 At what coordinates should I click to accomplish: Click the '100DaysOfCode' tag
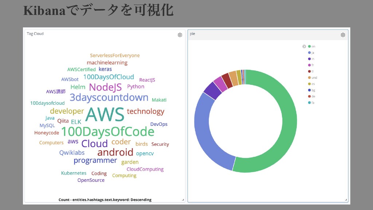click(x=108, y=132)
